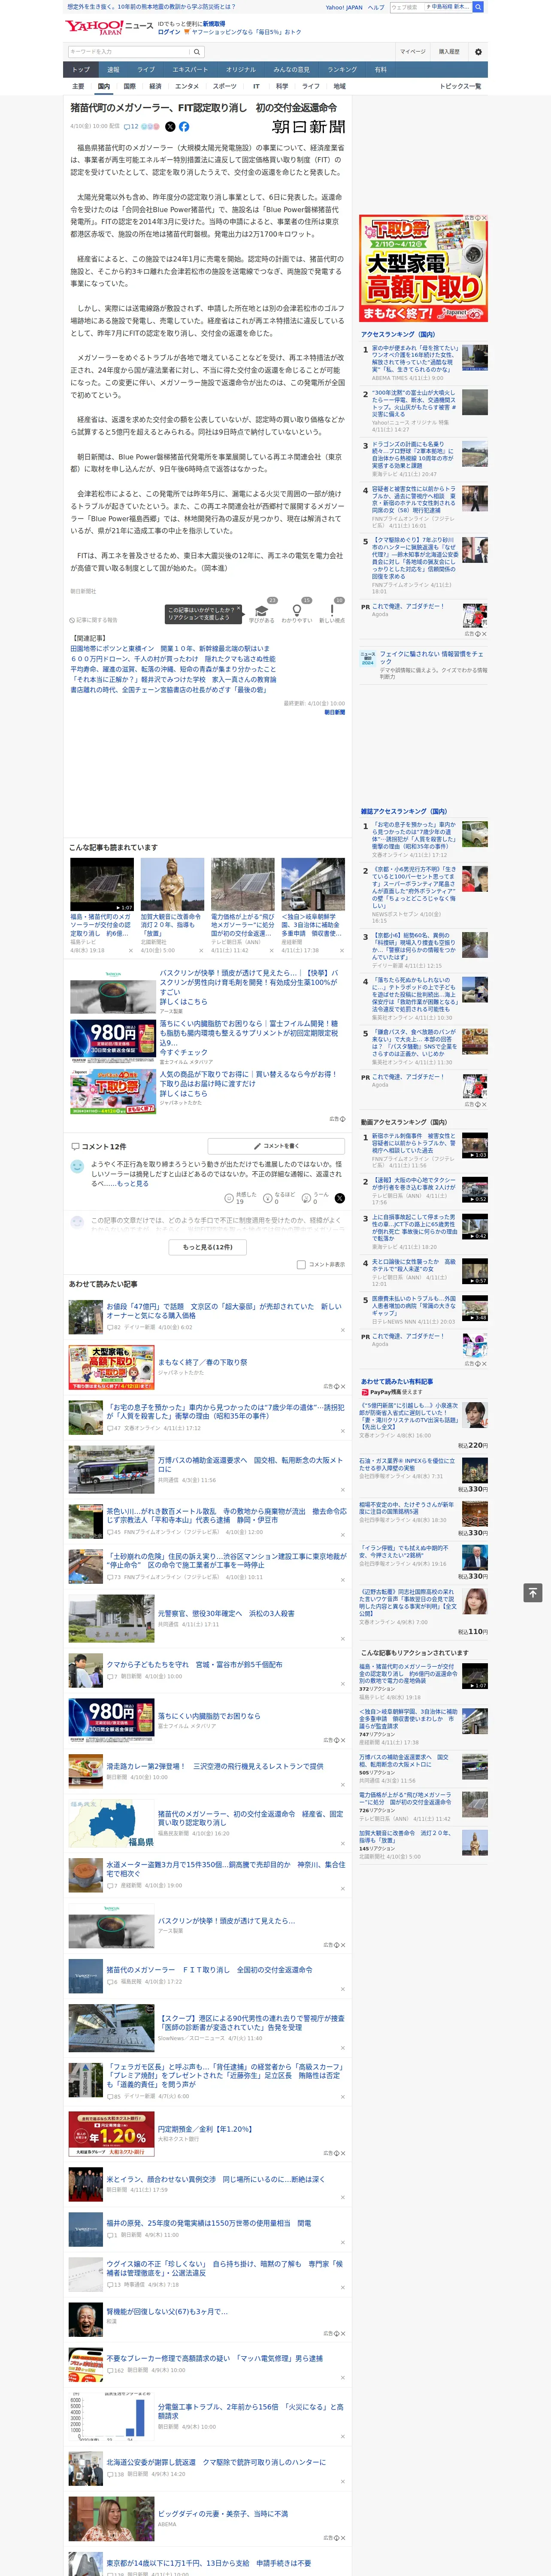Open the Yahoo! JAPAN link at top

tap(344, 7)
